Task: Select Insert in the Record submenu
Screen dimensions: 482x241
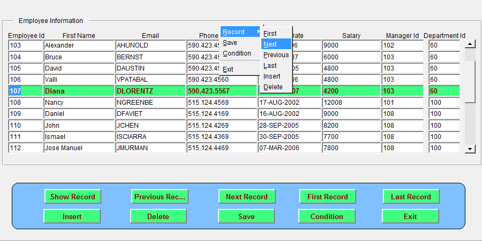Action: pyautogui.click(x=276, y=76)
